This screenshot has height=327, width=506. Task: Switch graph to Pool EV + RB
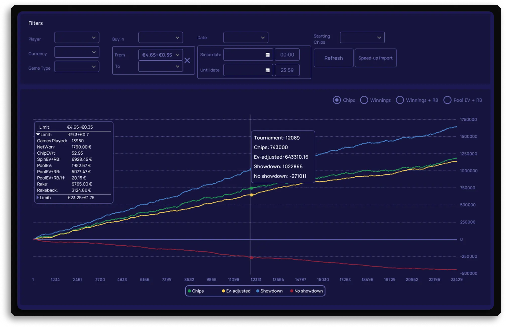[x=447, y=100]
